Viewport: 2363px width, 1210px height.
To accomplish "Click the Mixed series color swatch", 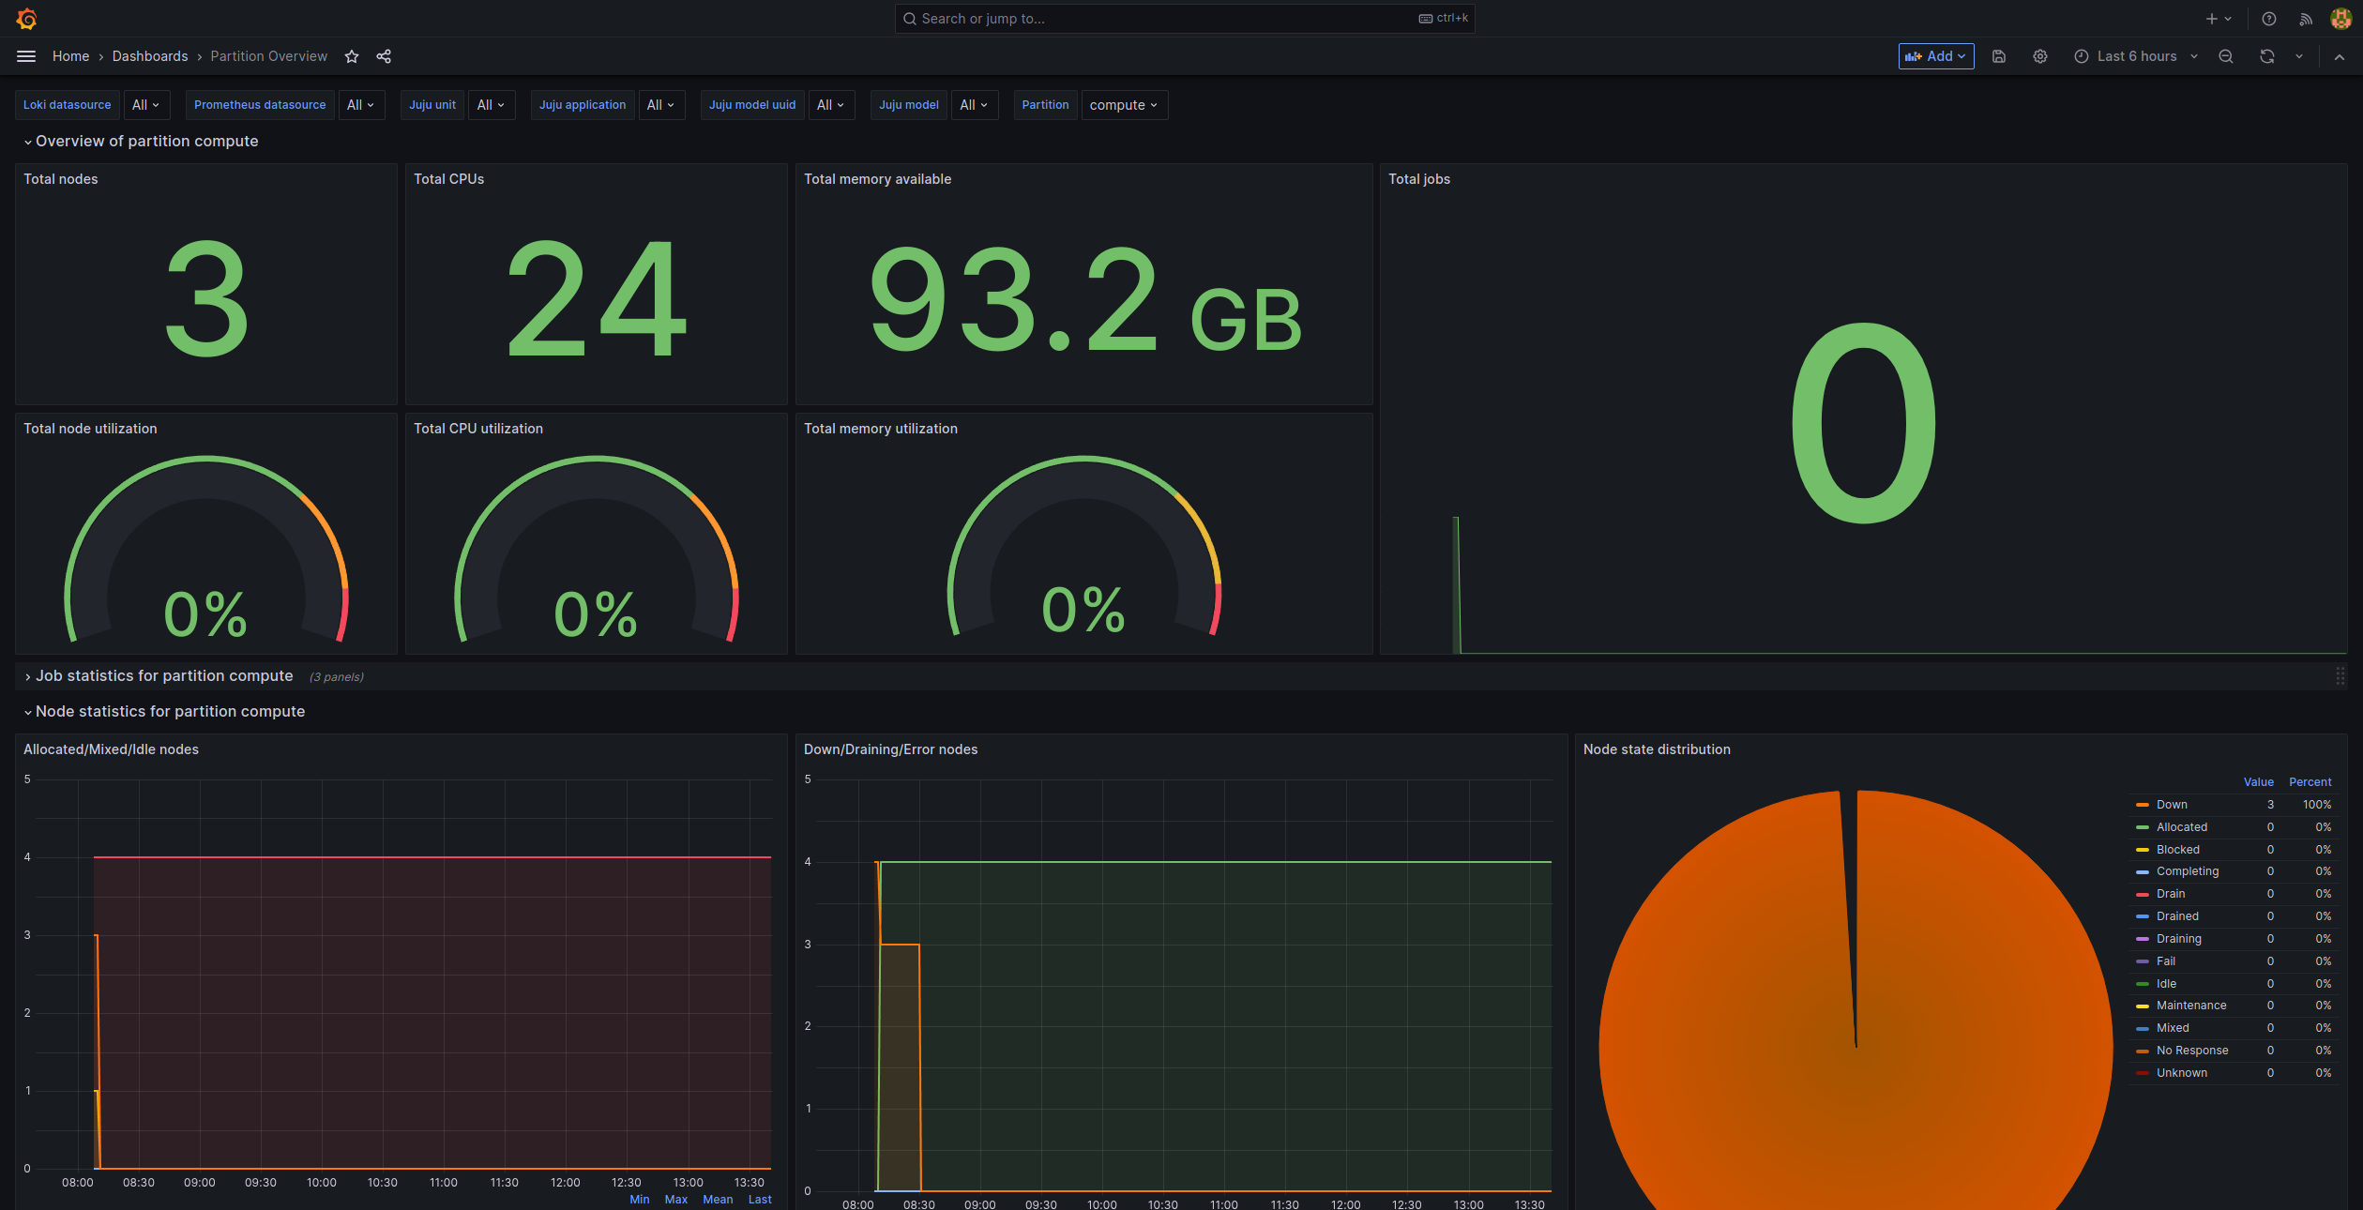I will [2143, 1029].
